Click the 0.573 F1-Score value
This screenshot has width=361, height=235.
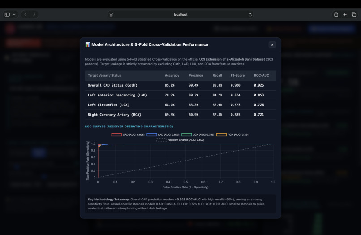[x=235, y=104]
